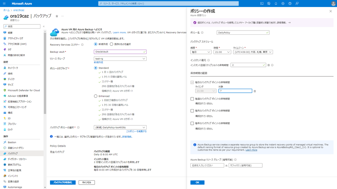Viewport: 337px width, 189px height.
Task: Click the 新規作成 link under resource group
Action: click(x=99, y=62)
